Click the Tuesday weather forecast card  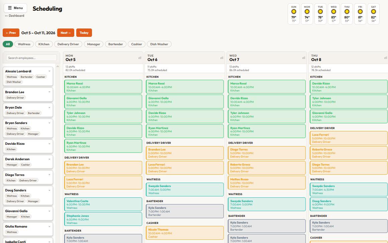320,14
